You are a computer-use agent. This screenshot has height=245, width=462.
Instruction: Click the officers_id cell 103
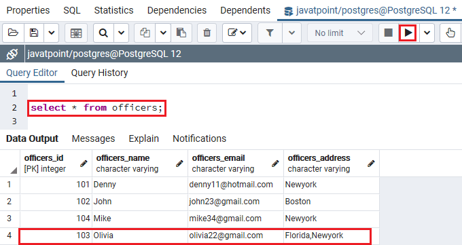pos(56,235)
